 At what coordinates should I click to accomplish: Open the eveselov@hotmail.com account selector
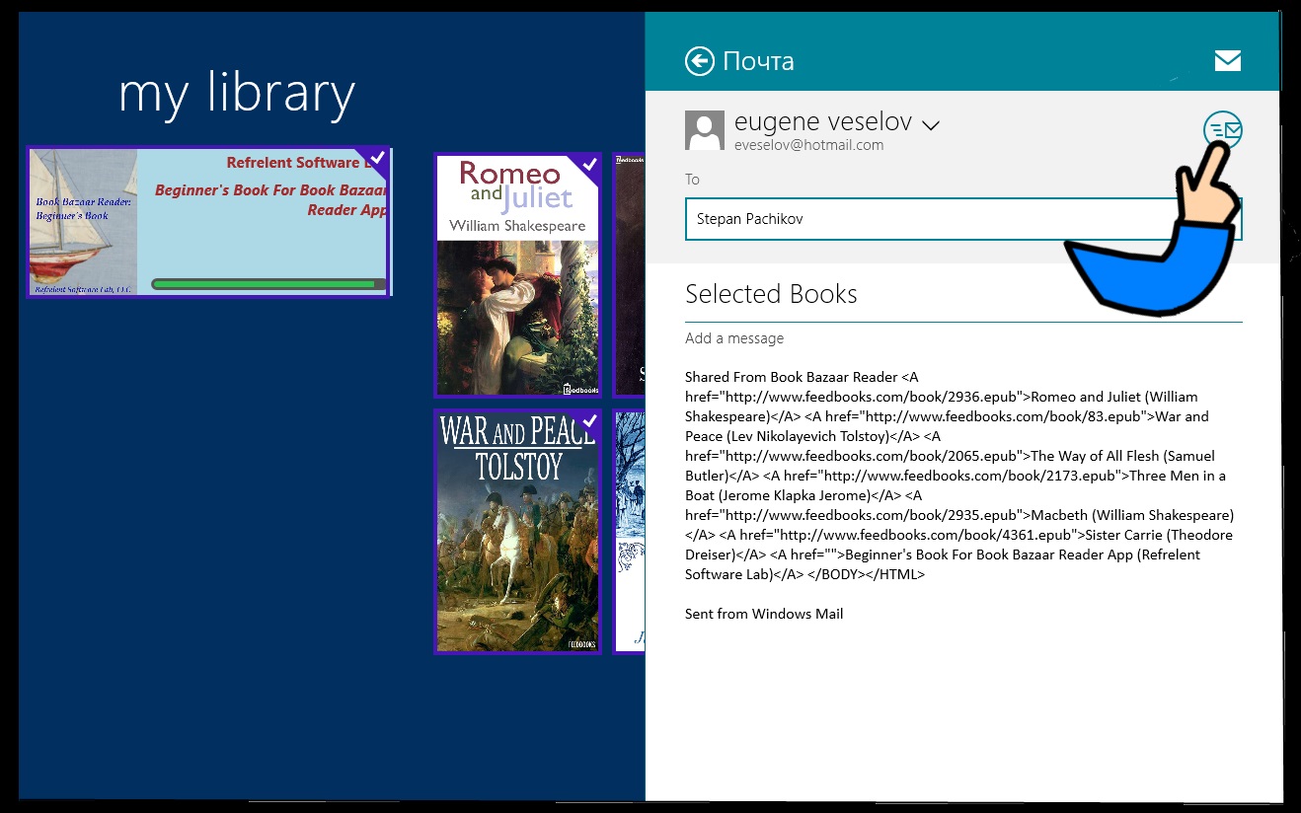click(808, 145)
